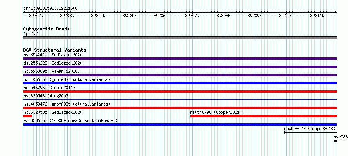
Task: Click the purple bar under dgv255n223
Action: coord(180,67)
